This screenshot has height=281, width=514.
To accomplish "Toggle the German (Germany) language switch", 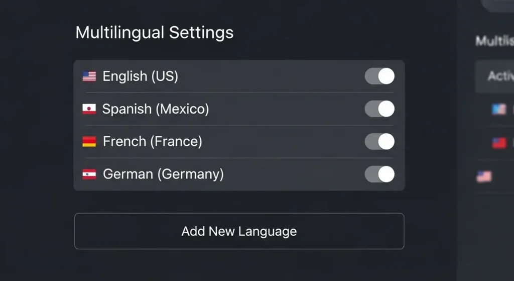I will point(379,174).
